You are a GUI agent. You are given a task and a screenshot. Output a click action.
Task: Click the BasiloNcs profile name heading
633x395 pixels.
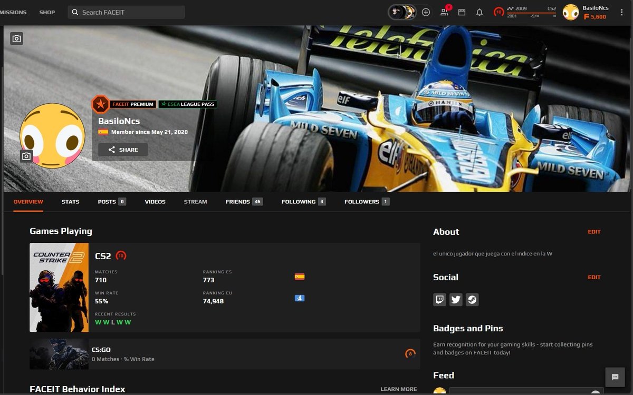coord(119,121)
